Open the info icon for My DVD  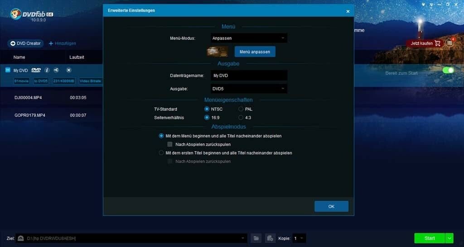point(47,70)
